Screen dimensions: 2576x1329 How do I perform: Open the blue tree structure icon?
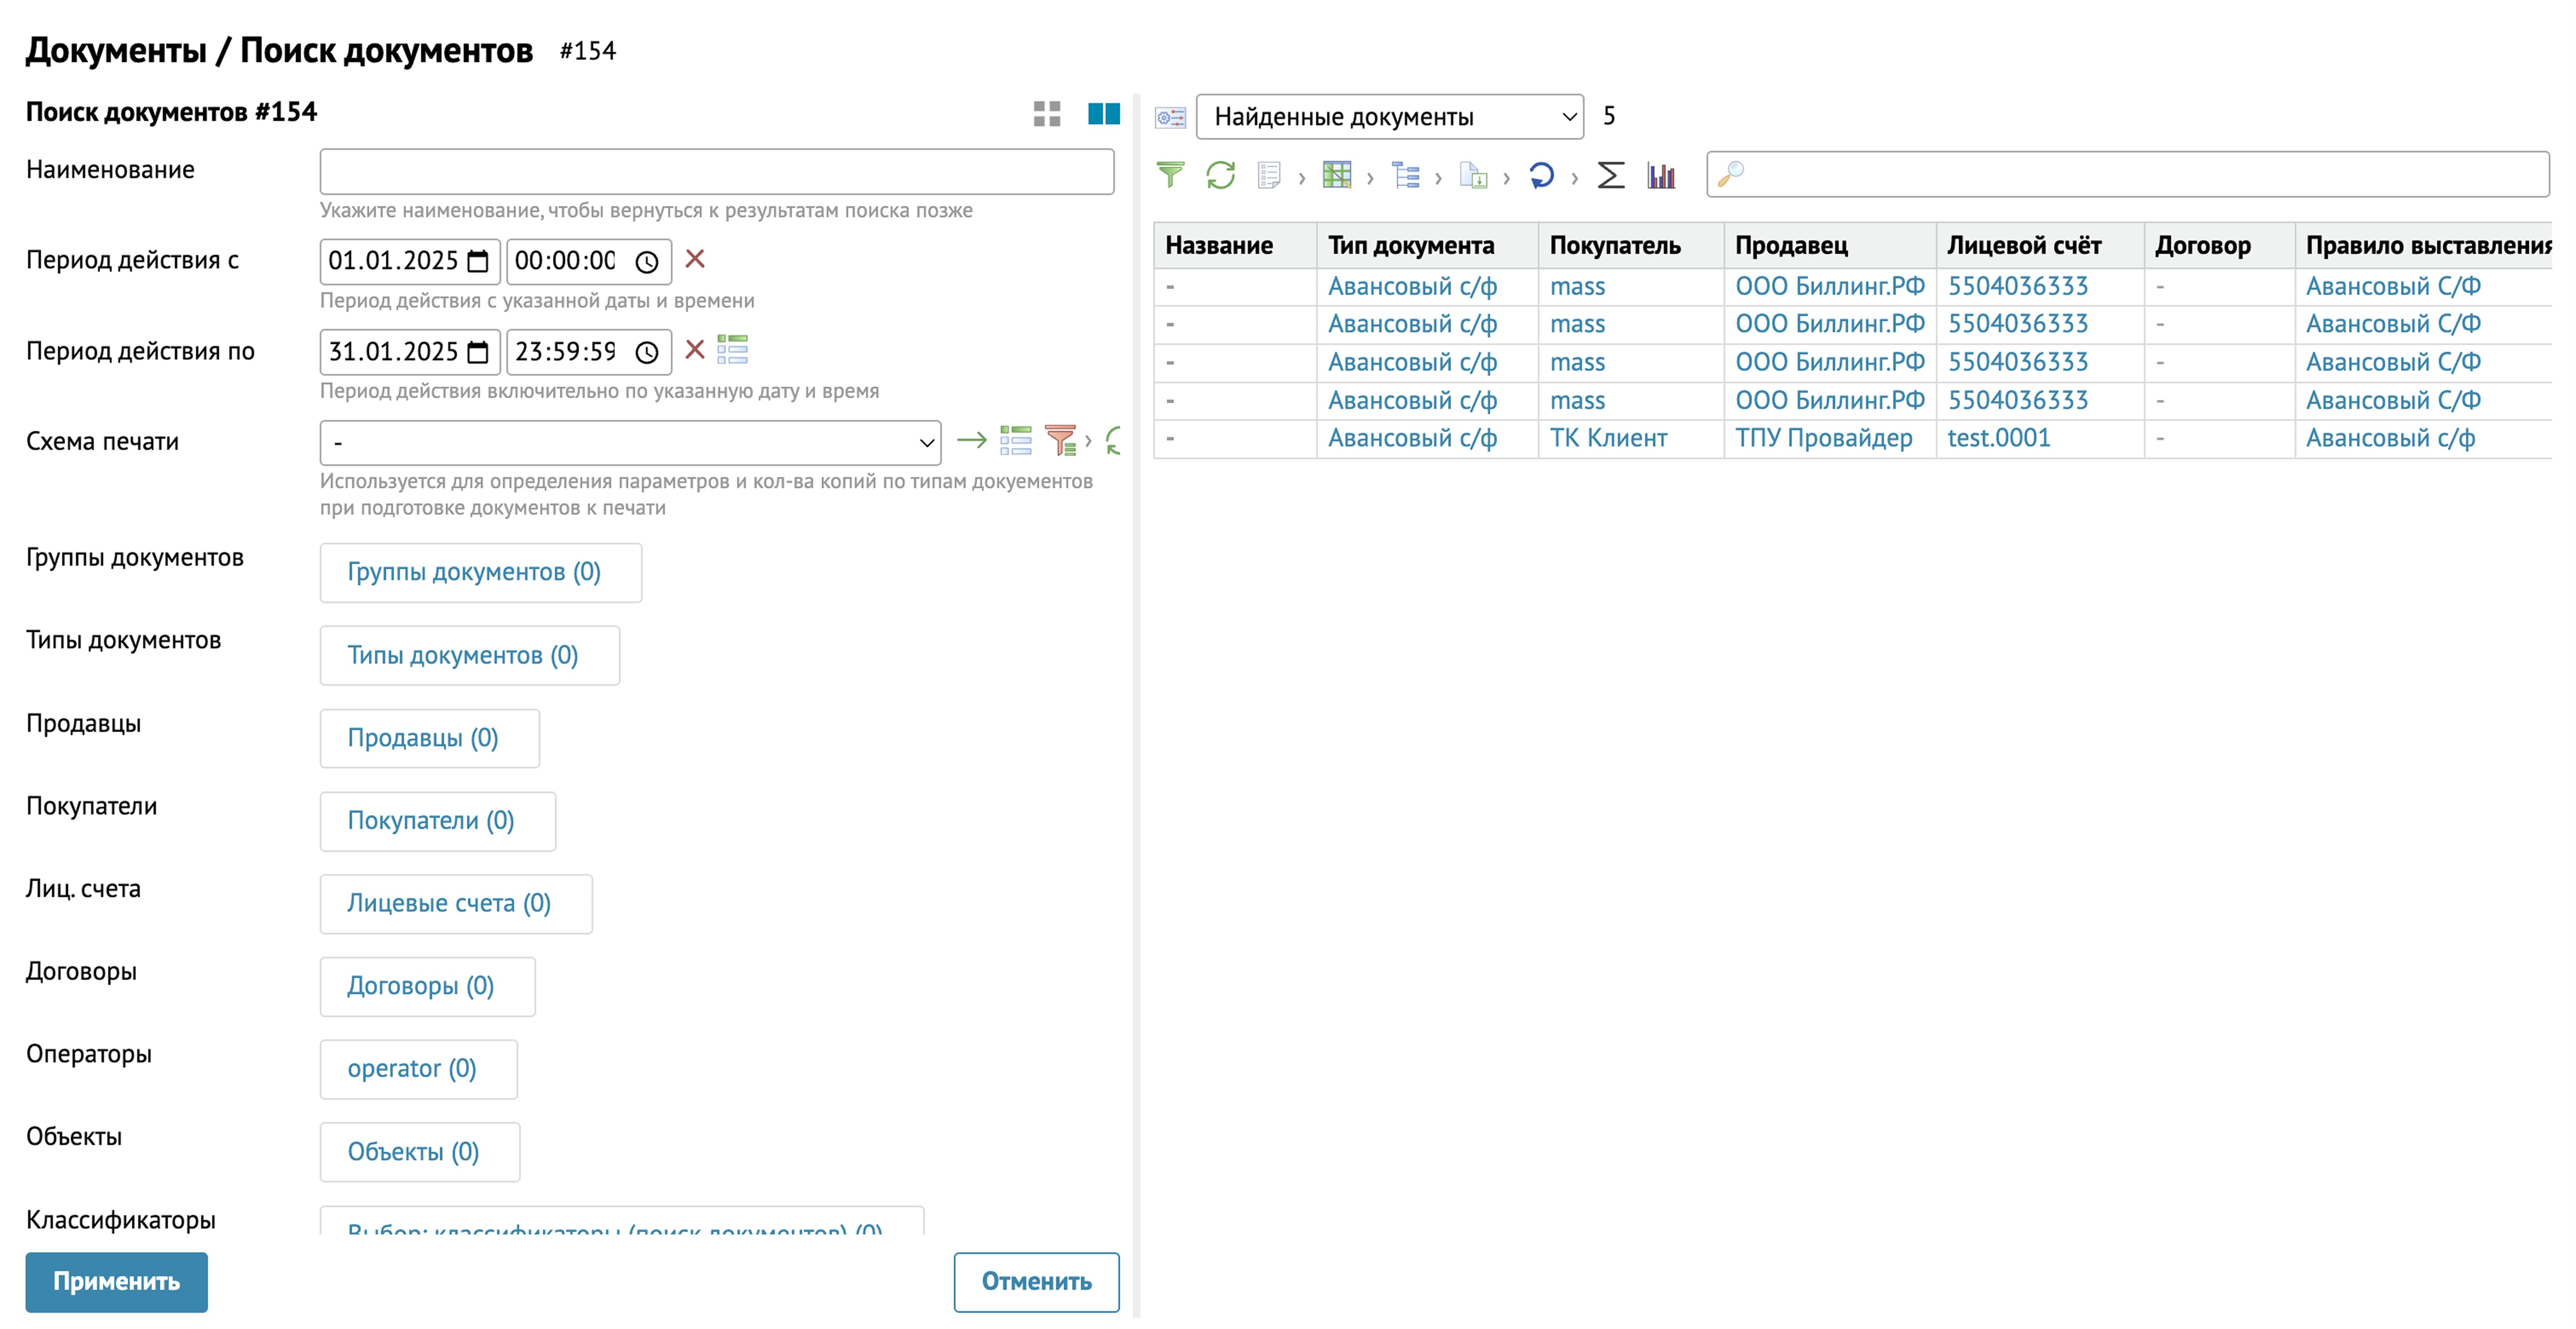[1405, 175]
